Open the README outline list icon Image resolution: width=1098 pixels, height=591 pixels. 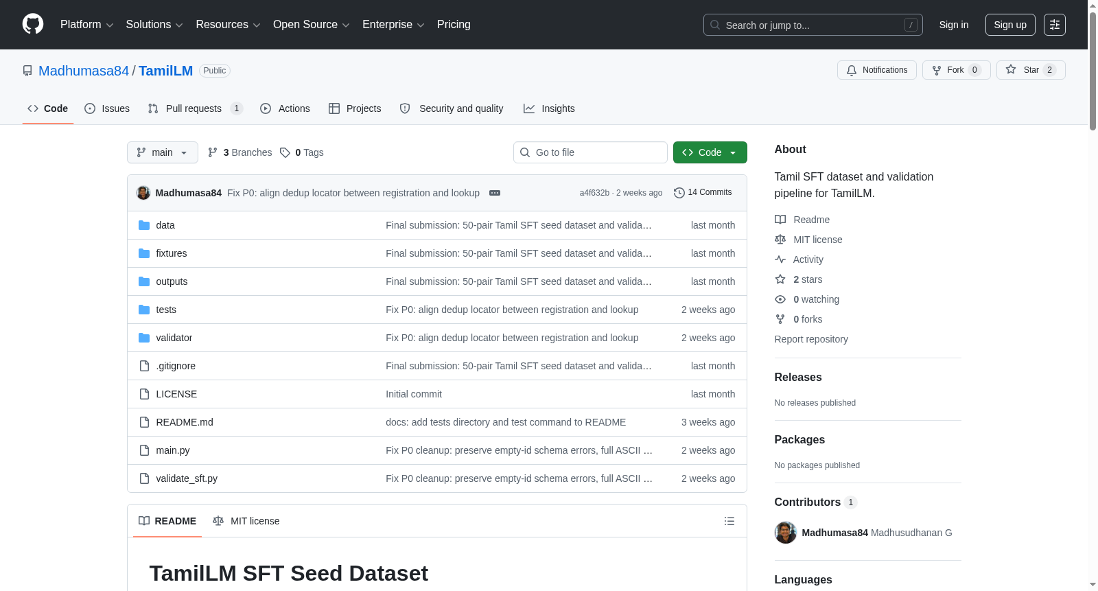(x=729, y=521)
